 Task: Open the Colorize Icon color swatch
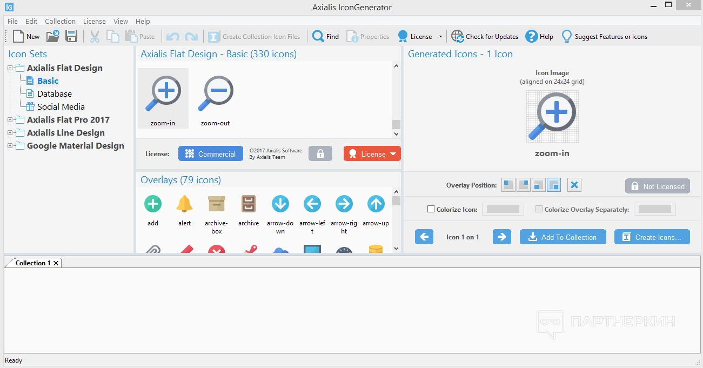click(x=503, y=209)
